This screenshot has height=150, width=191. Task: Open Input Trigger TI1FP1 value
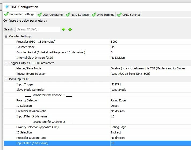pyautogui.click(x=116, y=84)
